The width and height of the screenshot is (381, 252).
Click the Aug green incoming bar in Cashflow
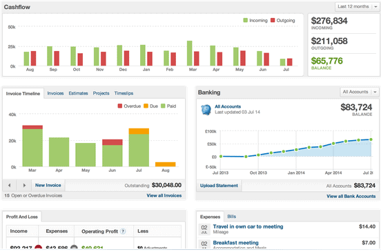(x=26, y=59)
